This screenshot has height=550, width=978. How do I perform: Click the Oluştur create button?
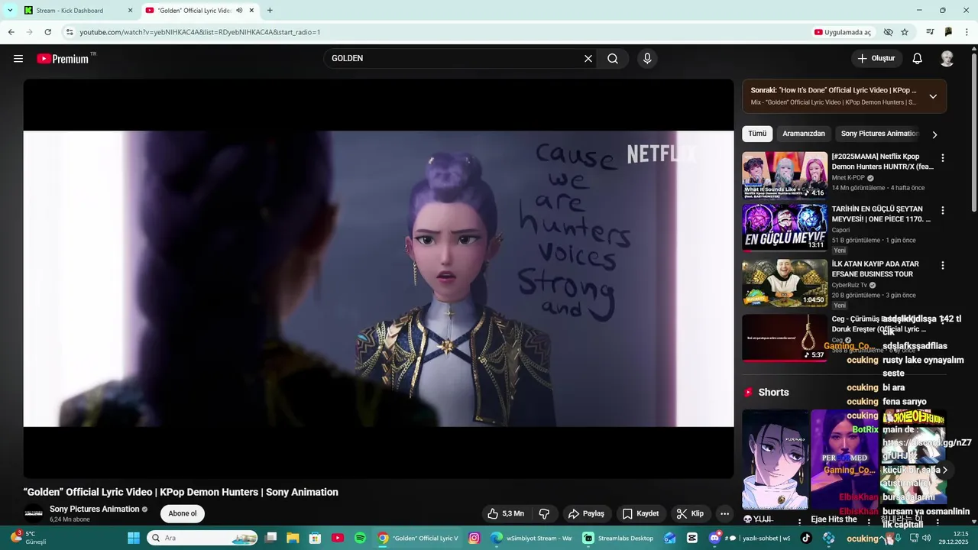tap(876, 59)
